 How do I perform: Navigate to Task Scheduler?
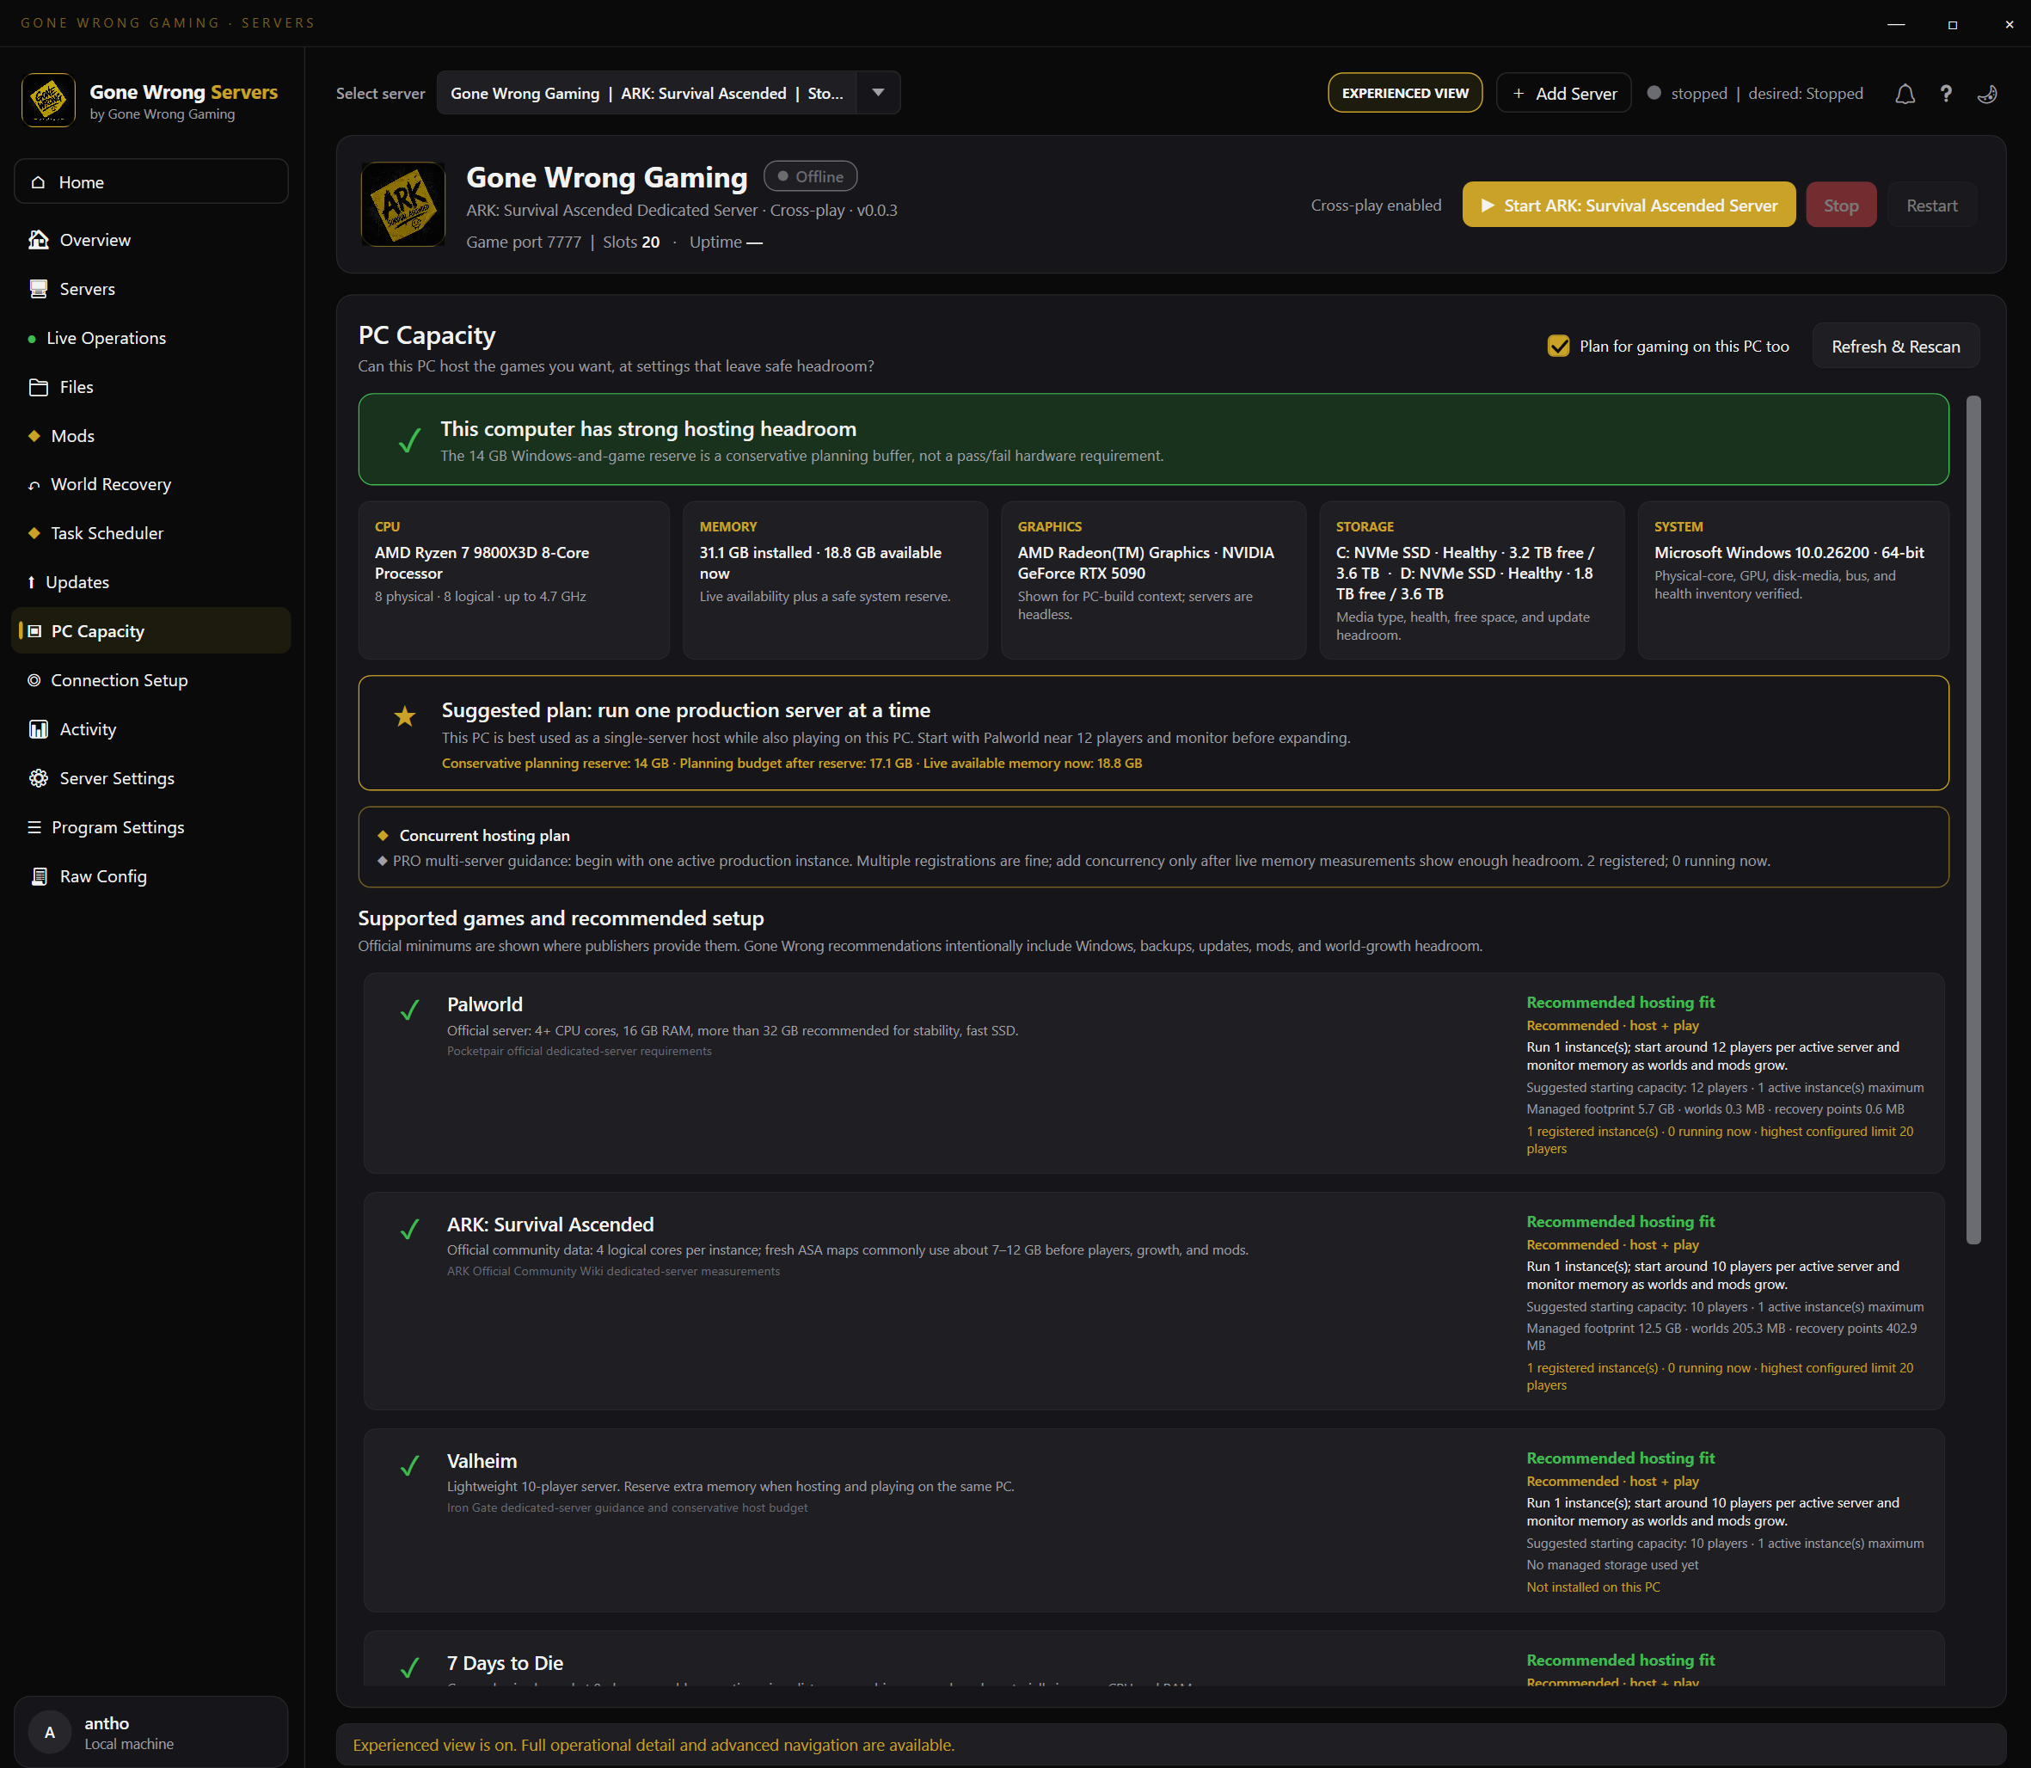tap(151, 533)
